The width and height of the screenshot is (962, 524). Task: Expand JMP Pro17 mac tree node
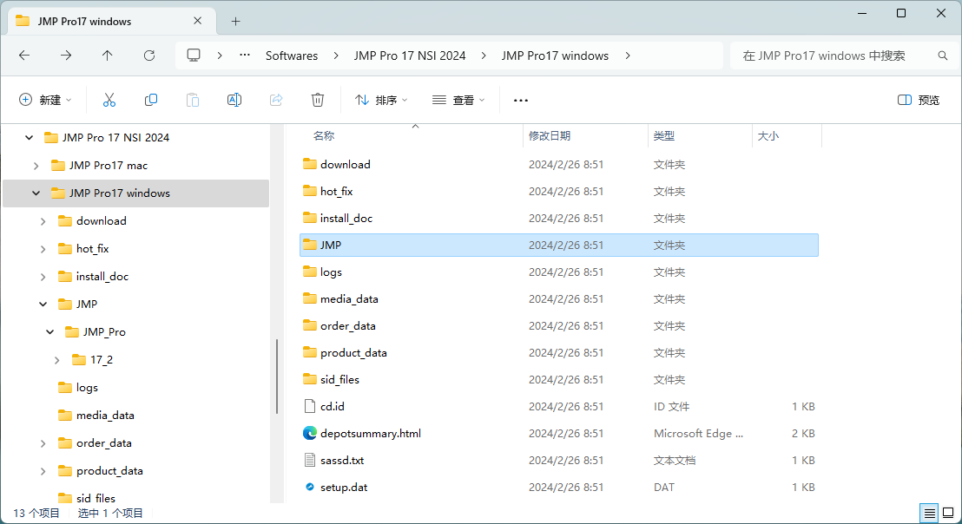point(36,166)
